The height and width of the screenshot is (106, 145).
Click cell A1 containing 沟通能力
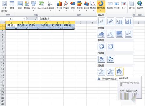[11, 25]
